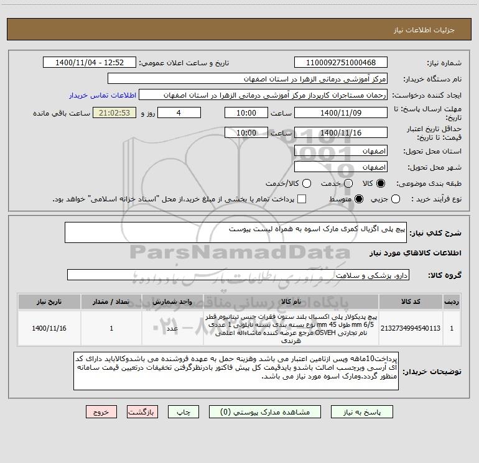Click the request creator name field
This screenshot has width=479, height=463.
point(263,95)
